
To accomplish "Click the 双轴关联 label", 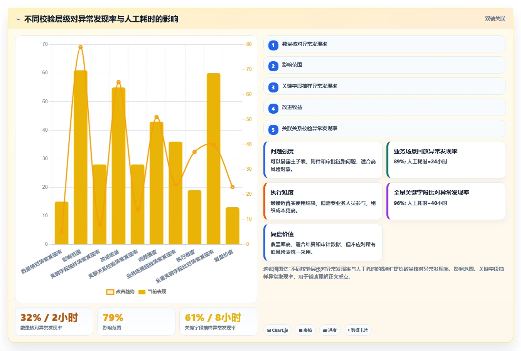I will pyautogui.click(x=495, y=18).
